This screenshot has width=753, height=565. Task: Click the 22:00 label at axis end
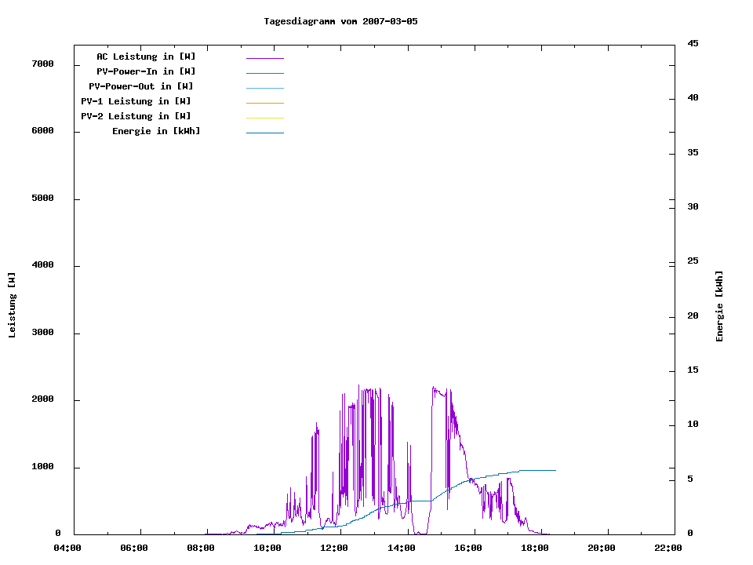668,548
